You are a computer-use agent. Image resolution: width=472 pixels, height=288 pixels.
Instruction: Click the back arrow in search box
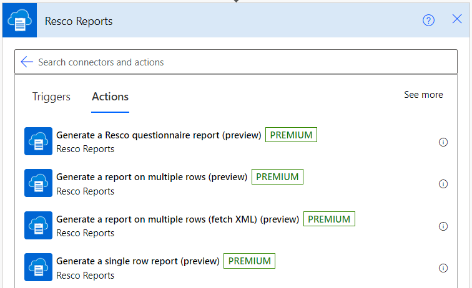[27, 62]
